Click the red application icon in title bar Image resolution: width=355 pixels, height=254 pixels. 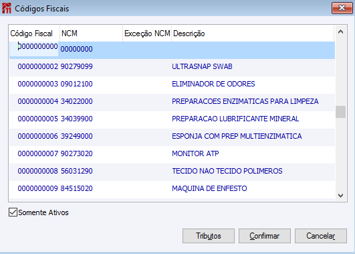(x=6, y=9)
